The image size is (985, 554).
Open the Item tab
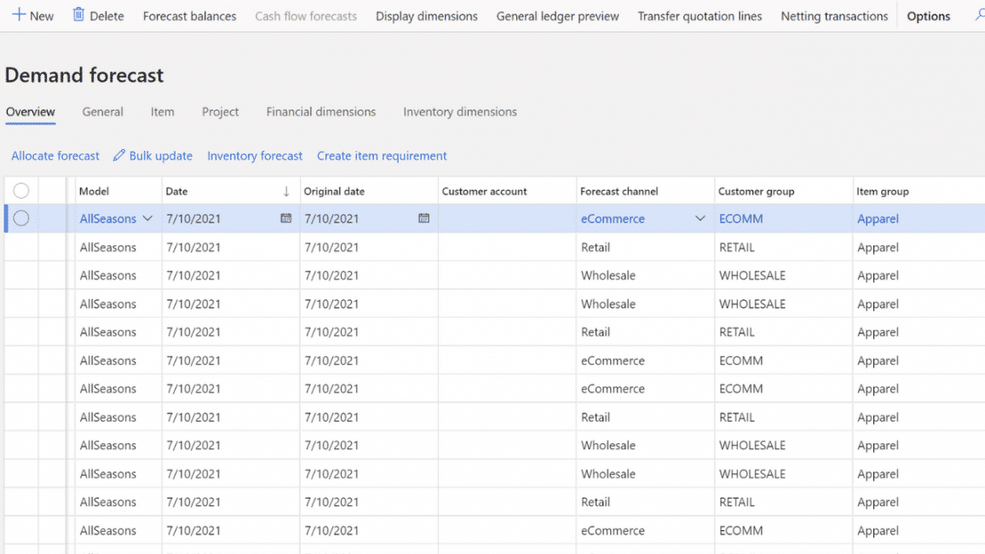click(x=162, y=112)
